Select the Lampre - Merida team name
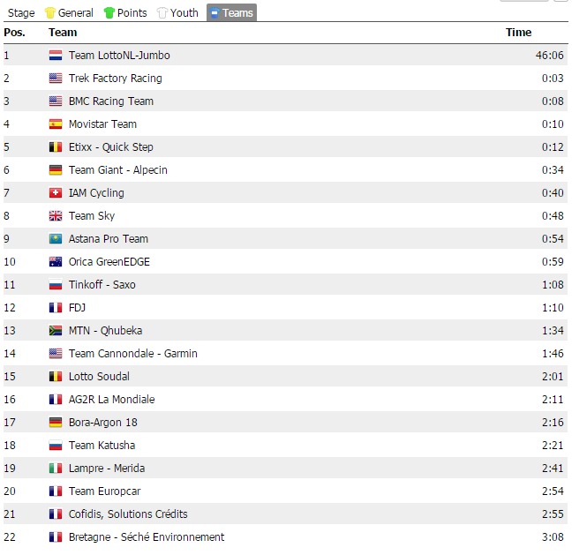Image resolution: width=572 pixels, height=555 pixels. coord(107,469)
